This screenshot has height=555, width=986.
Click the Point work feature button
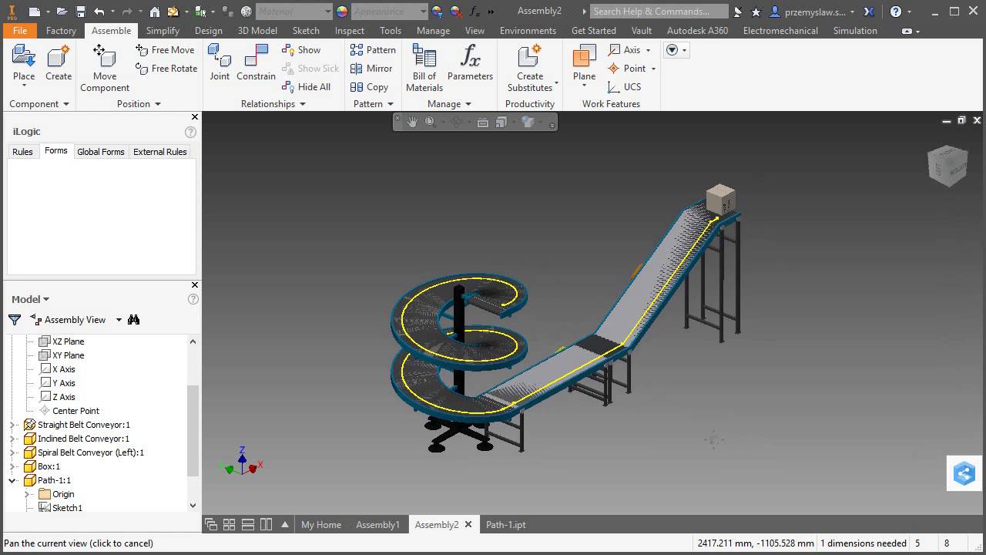(x=627, y=68)
